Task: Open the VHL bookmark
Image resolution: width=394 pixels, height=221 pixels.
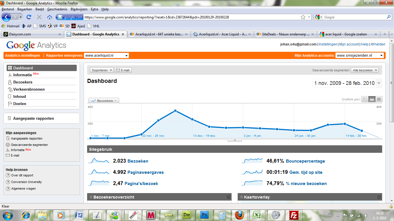Action: tap(93, 26)
